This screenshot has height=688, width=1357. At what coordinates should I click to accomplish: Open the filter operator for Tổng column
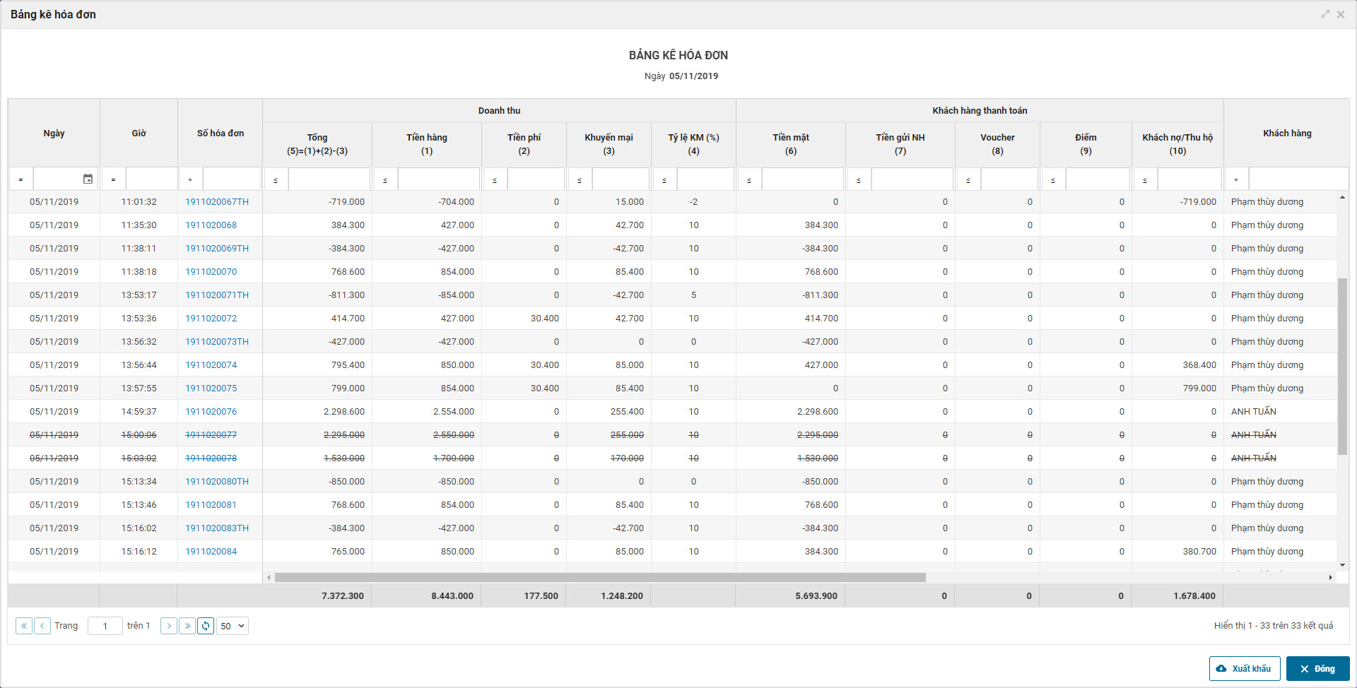[276, 180]
